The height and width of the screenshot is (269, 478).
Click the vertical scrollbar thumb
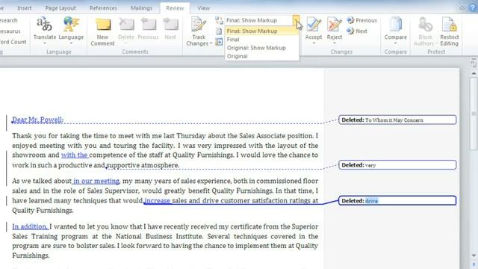tap(474, 114)
